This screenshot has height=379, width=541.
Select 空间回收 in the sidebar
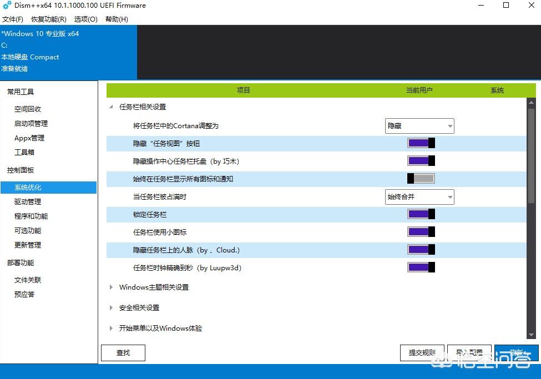(28, 109)
